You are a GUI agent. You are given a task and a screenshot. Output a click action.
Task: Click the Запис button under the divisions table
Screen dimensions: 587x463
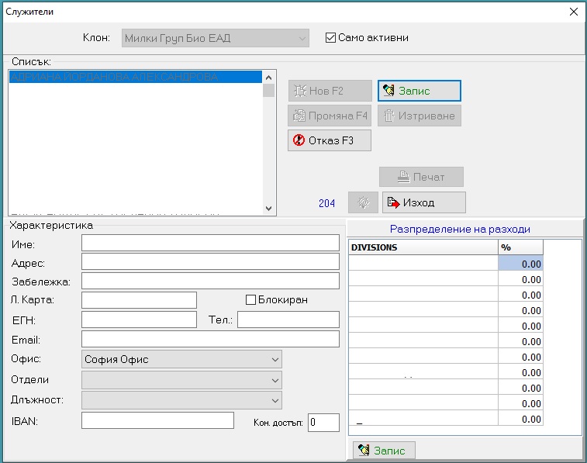tap(384, 450)
